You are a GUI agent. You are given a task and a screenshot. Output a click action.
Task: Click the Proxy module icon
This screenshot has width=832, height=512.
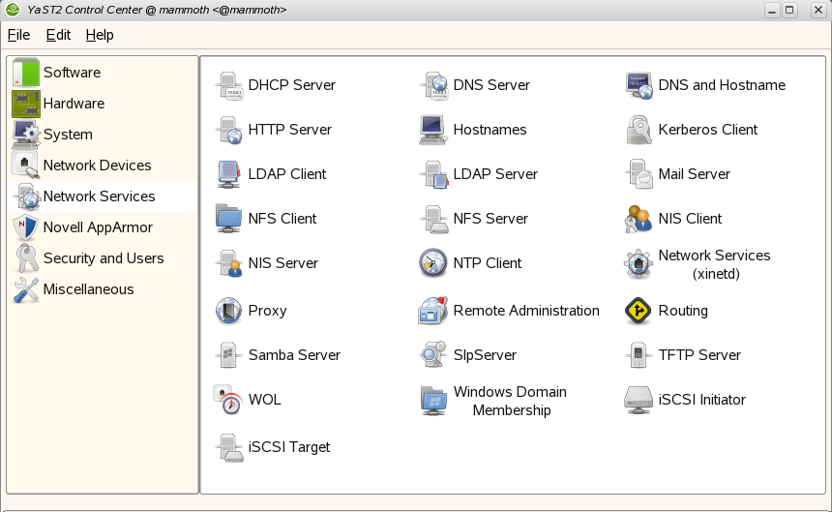229,311
